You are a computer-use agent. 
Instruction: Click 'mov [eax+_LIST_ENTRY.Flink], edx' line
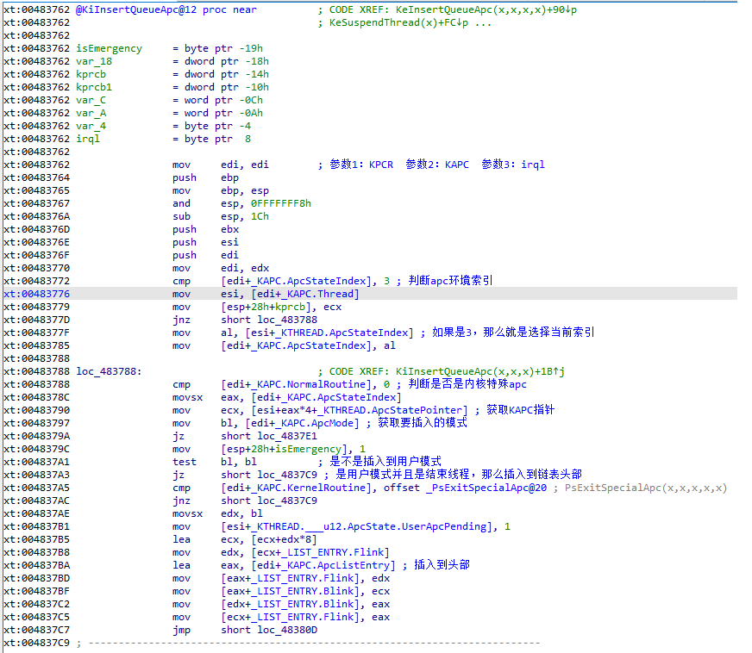point(281,579)
